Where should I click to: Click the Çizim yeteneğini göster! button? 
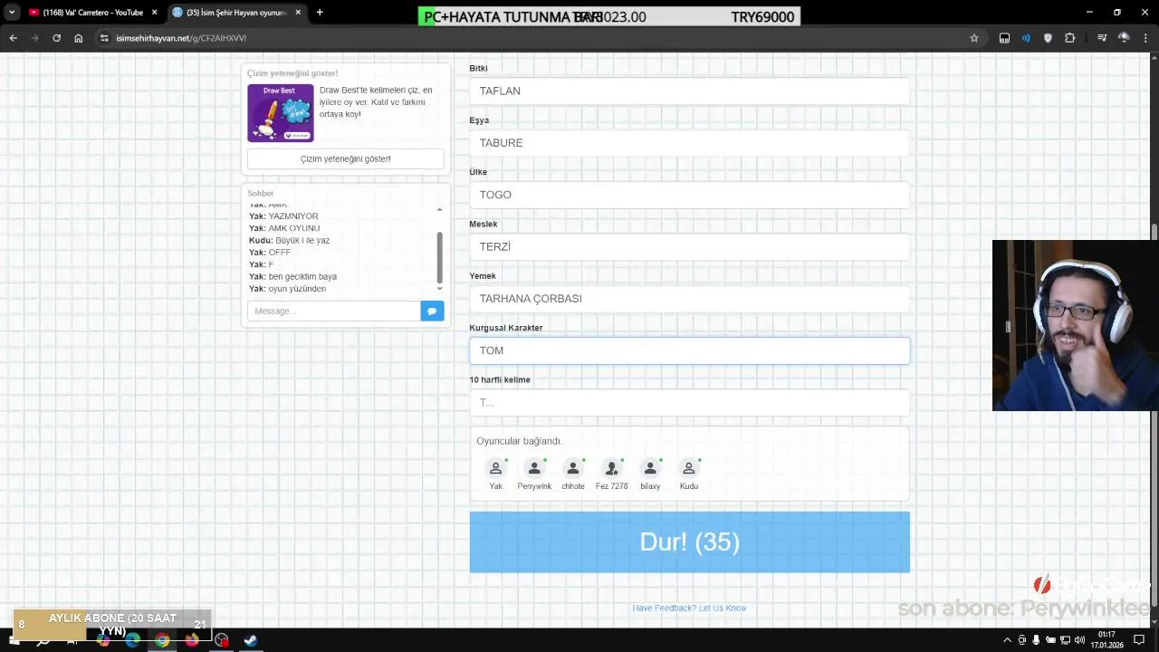(x=346, y=158)
